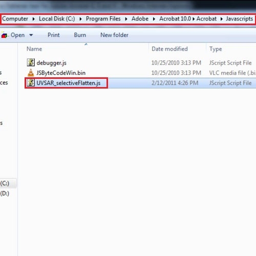Go to Local Disk (C:) breadcrumb
Image resolution: width=256 pixels, height=256 pixels.
coord(57,19)
